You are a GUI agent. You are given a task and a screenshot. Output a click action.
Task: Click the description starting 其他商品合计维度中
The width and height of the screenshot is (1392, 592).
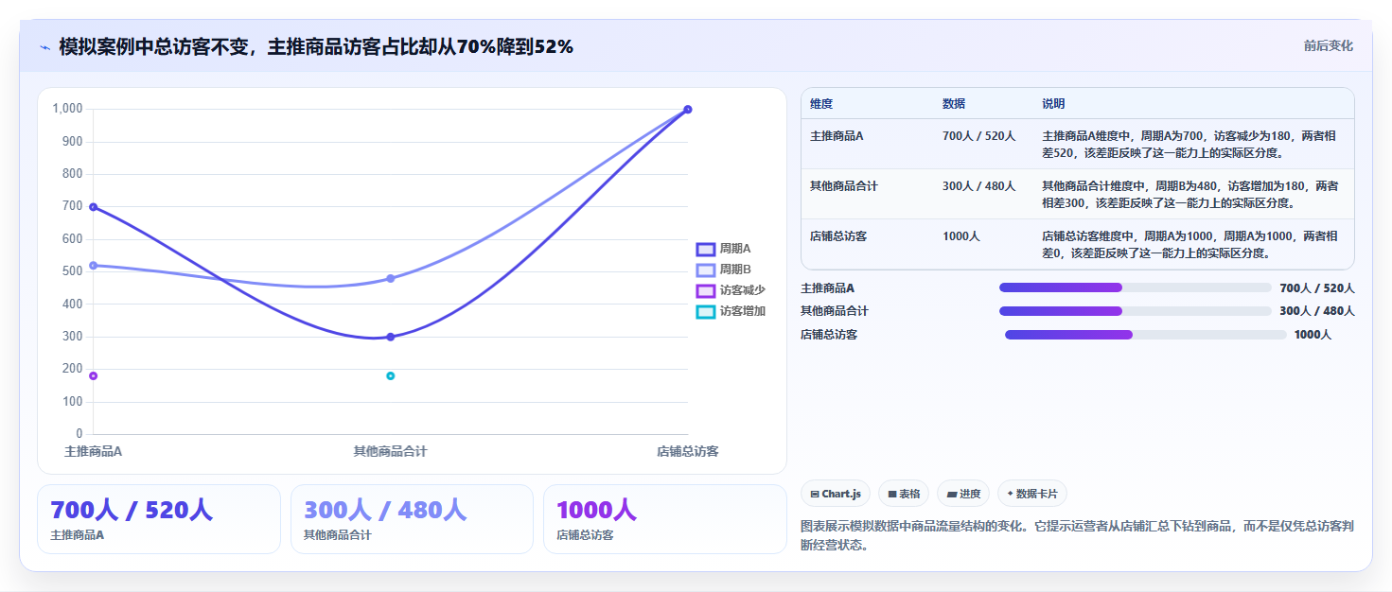click(1190, 194)
